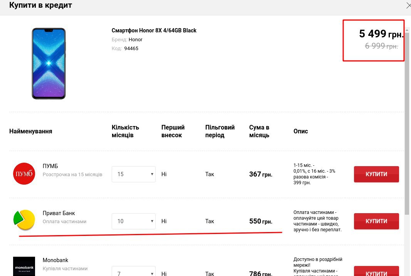This screenshot has height=276, width=411.
Task: Click the 550 грн. monthly amount
Action: (261, 221)
